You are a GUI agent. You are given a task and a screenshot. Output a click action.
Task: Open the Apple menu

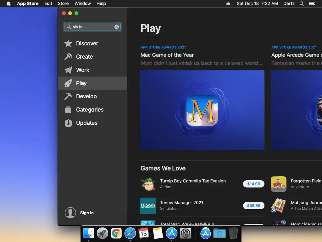coord(8,3)
